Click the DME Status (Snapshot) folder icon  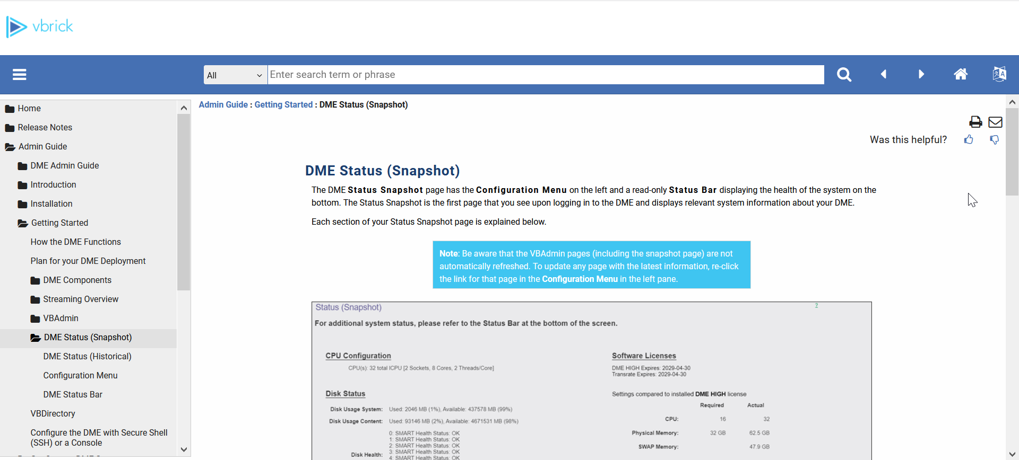pos(36,338)
